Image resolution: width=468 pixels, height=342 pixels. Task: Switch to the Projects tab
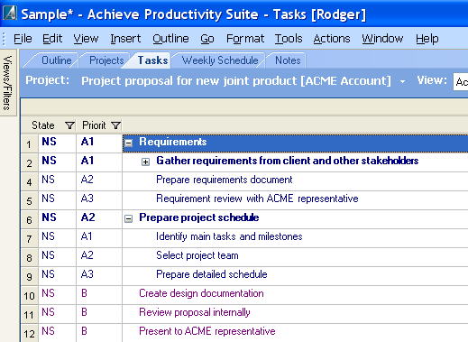click(x=106, y=60)
